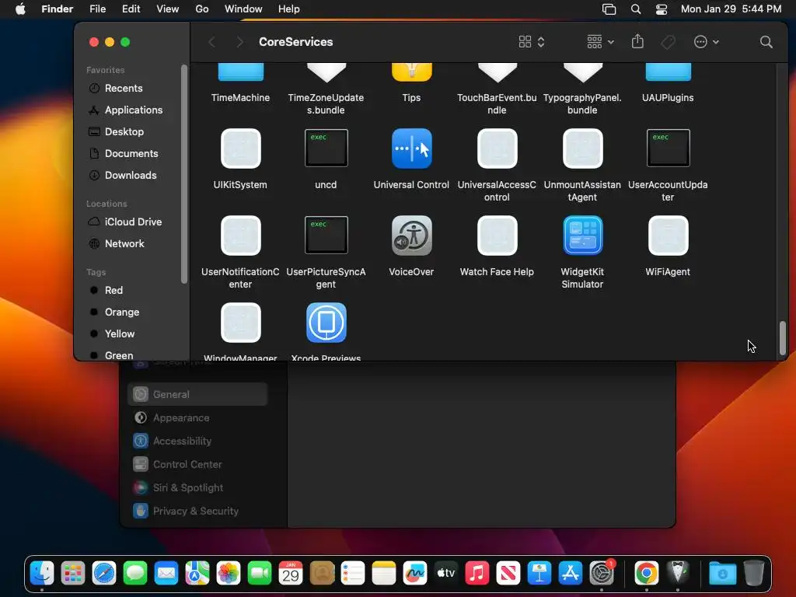
Task: Select the UserNotificationCenter icon
Action: (x=241, y=236)
